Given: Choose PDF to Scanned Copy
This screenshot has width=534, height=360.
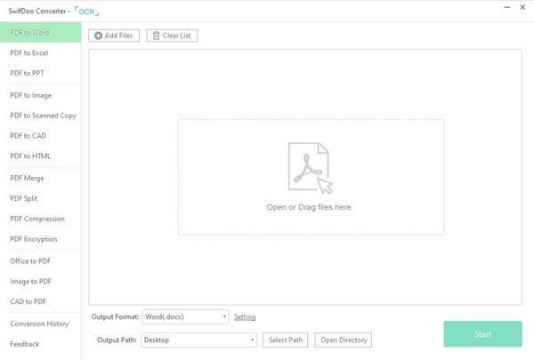Looking at the screenshot, I should 41,116.
